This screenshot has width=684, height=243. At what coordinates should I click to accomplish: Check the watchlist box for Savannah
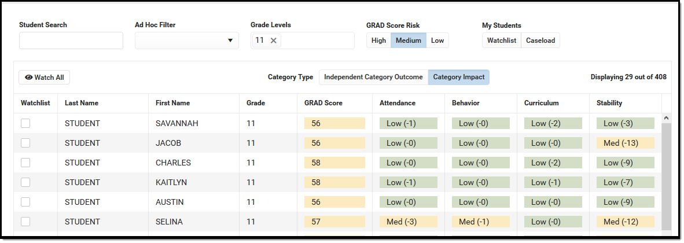25,123
